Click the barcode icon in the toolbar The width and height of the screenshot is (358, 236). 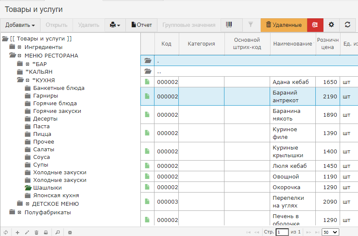coord(229,25)
